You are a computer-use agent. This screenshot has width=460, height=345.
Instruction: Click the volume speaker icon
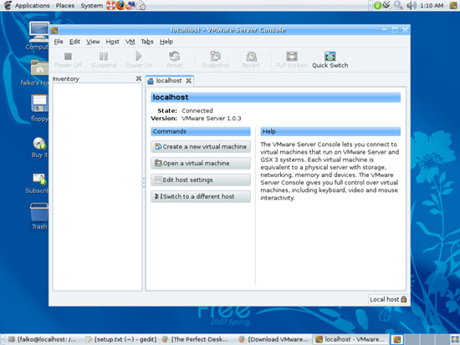411,5
